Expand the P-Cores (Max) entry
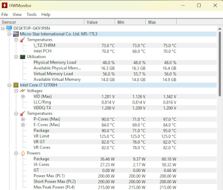Viewport: 223px width, 190px height. pyautogui.click(x=23, y=119)
